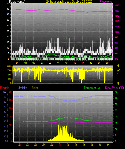Select humidity axis value 70
Screen dimensions: 125x149
click(x=5, y=107)
